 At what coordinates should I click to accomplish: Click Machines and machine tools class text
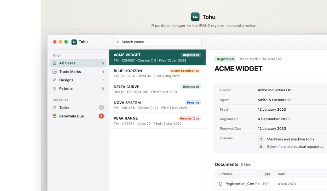click(x=291, y=139)
